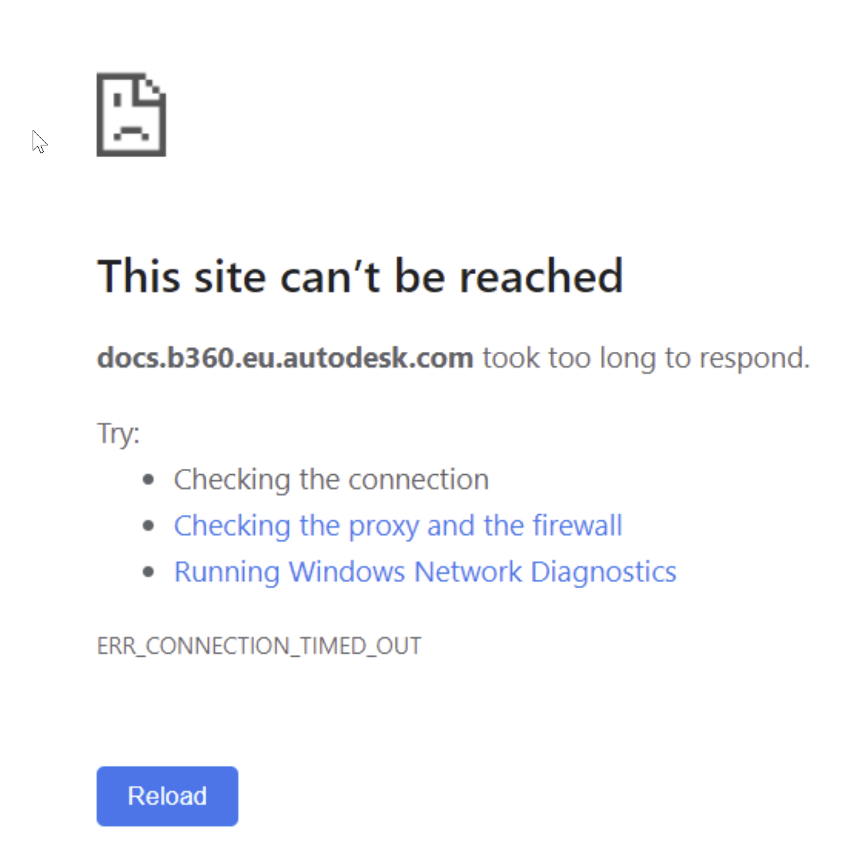Image resolution: width=851 pixels, height=855 pixels.
Task: Click the bullet beside Checking the proxy
Action: (x=148, y=524)
